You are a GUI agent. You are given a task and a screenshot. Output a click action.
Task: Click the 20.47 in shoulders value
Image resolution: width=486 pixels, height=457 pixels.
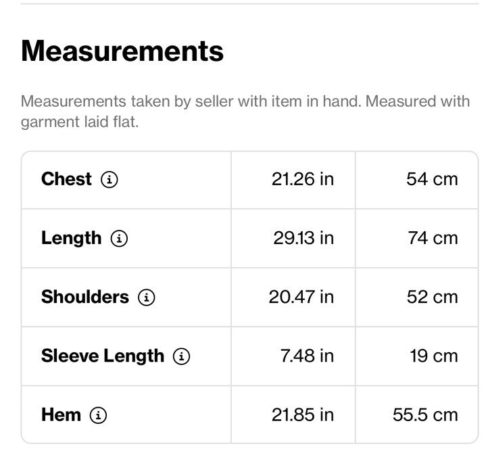click(301, 297)
